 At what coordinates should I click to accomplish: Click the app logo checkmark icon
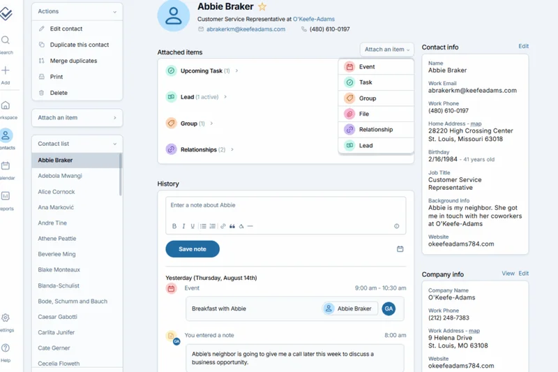point(6,13)
